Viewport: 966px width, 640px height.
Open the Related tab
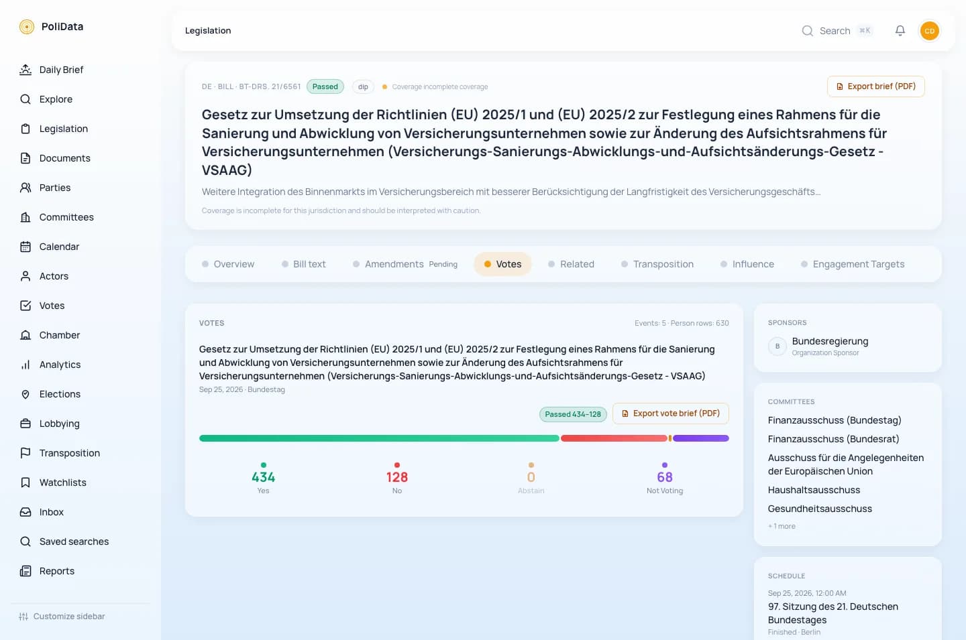(x=572, y=264)
